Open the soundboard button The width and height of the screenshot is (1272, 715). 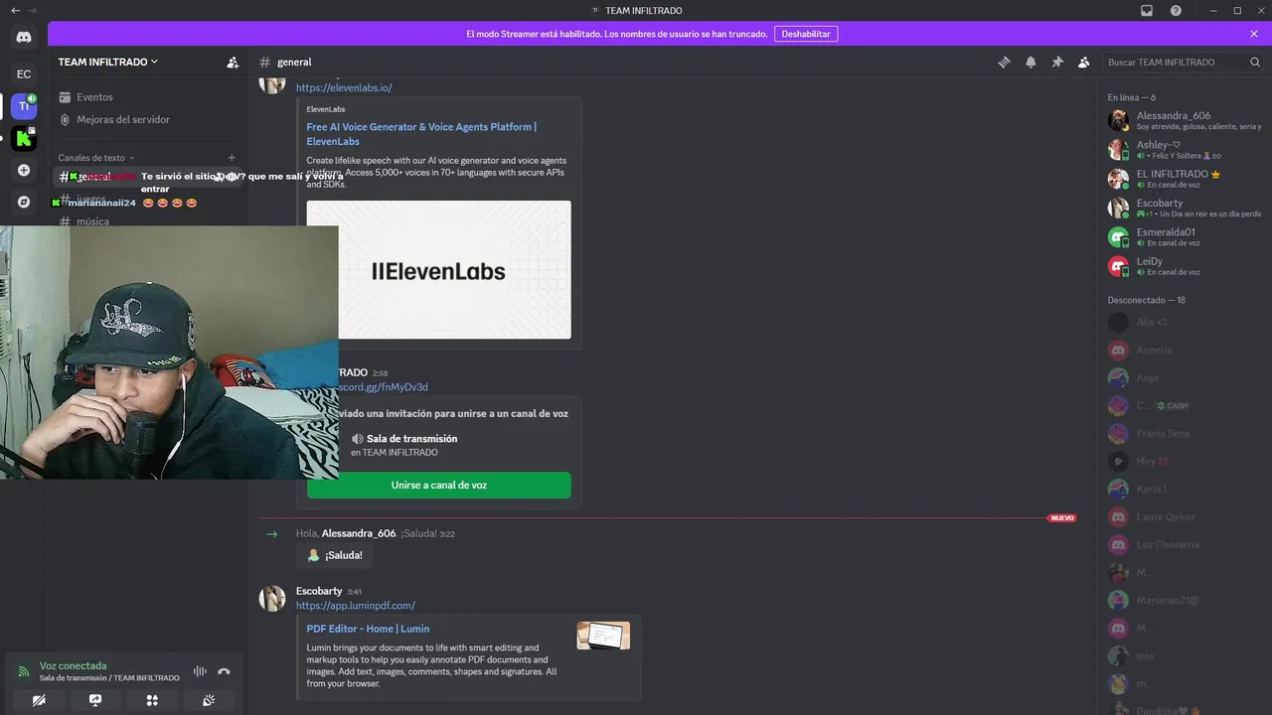209,700
